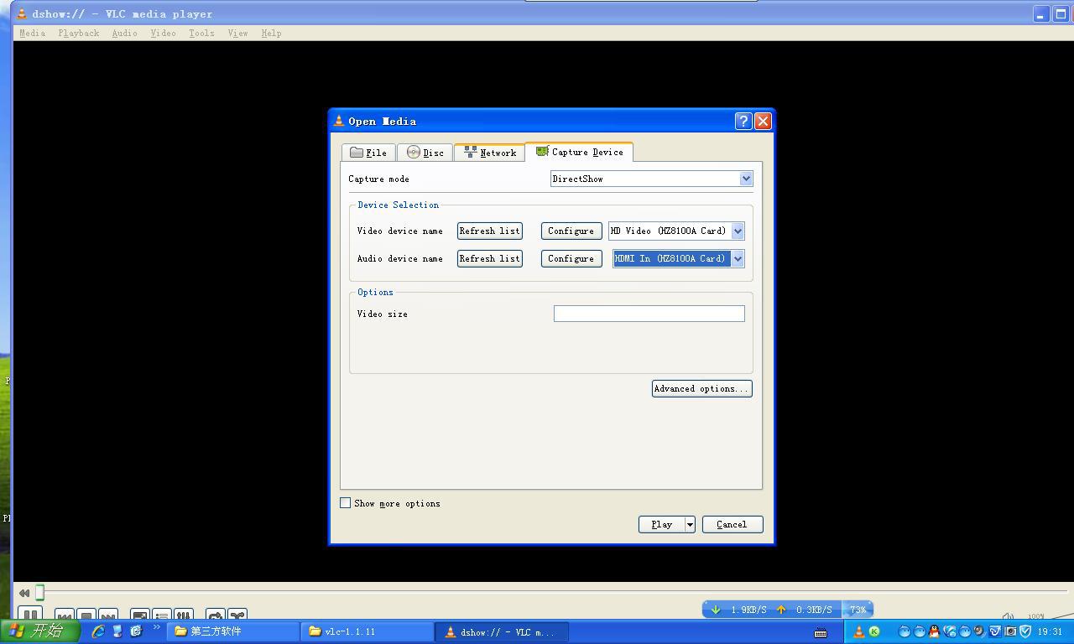Click the Open Media help question mark
1074x644 pixels.
[743, 121]
